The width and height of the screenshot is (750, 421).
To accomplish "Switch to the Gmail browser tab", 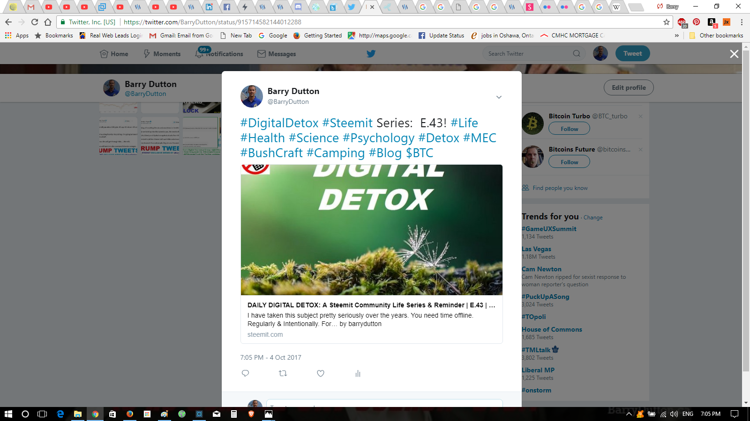I will pos(31,7).
